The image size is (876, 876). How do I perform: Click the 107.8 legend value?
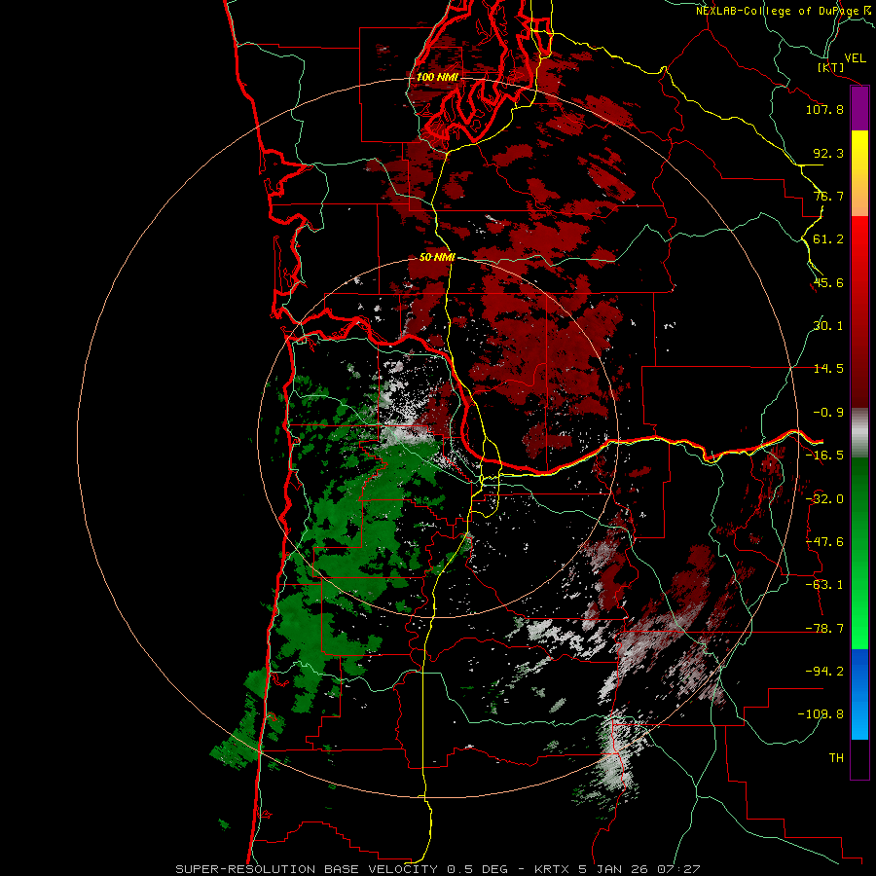(x=824, y=109)
